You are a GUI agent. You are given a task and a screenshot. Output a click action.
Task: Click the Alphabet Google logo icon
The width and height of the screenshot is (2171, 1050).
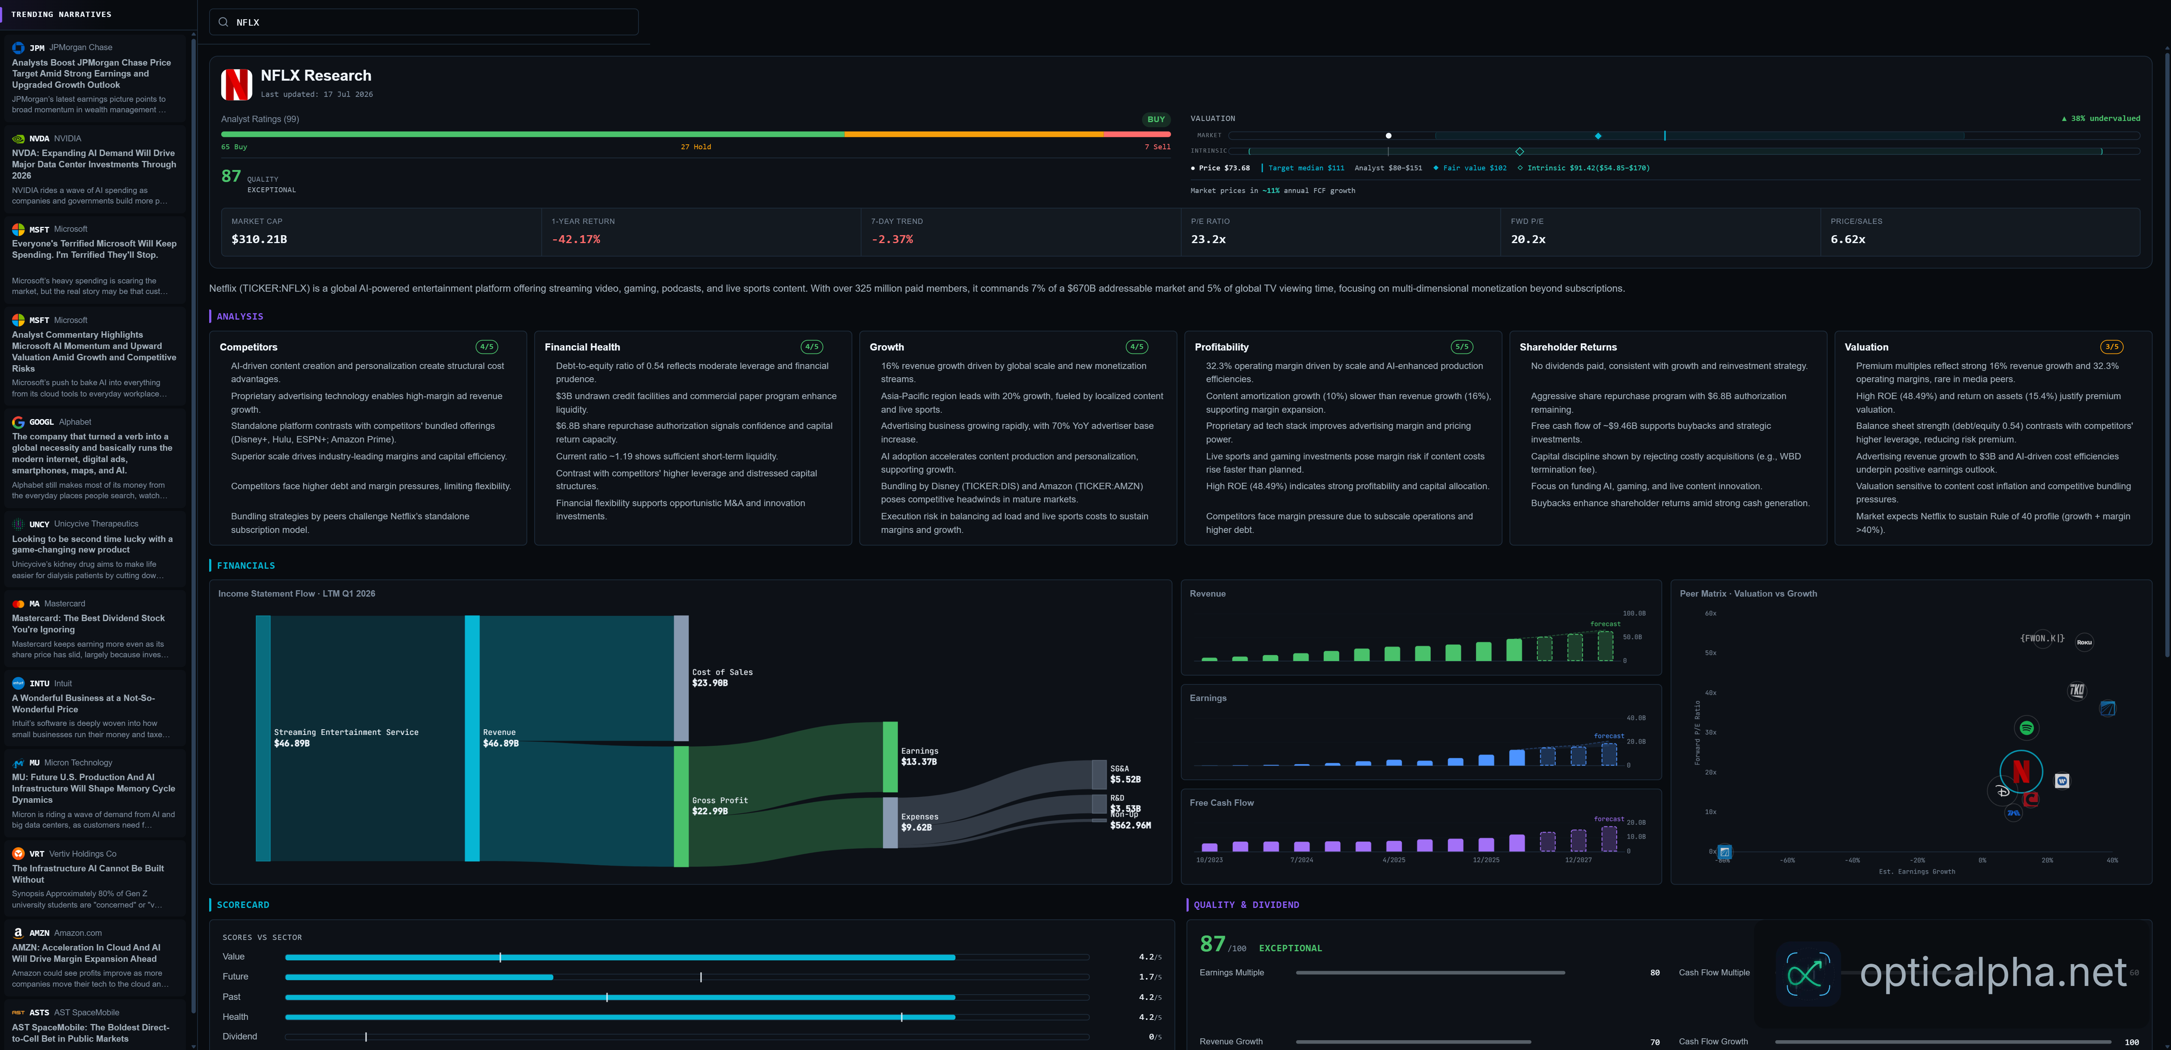click(x=18, y=422)
